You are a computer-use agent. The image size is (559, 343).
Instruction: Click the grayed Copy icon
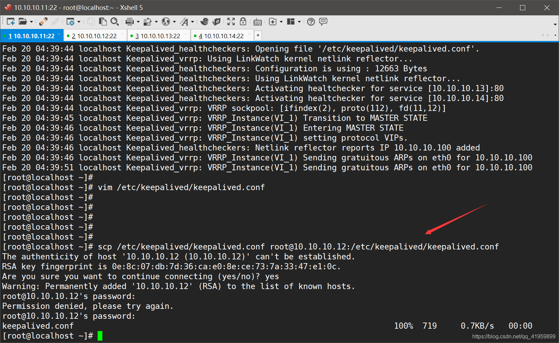[91, 22]
